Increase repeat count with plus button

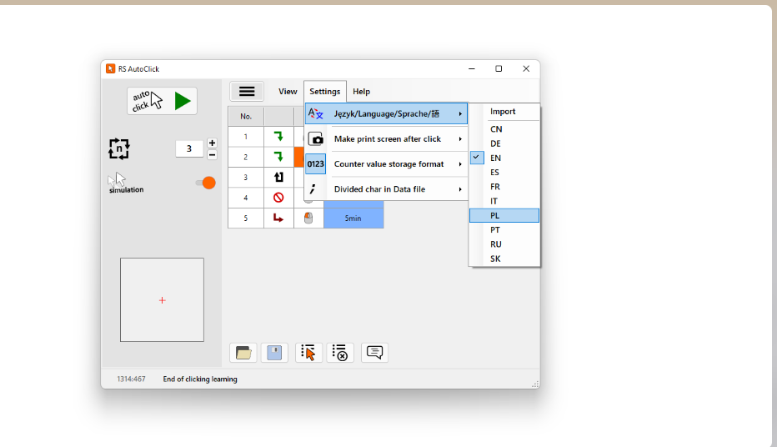click(212, 143)
